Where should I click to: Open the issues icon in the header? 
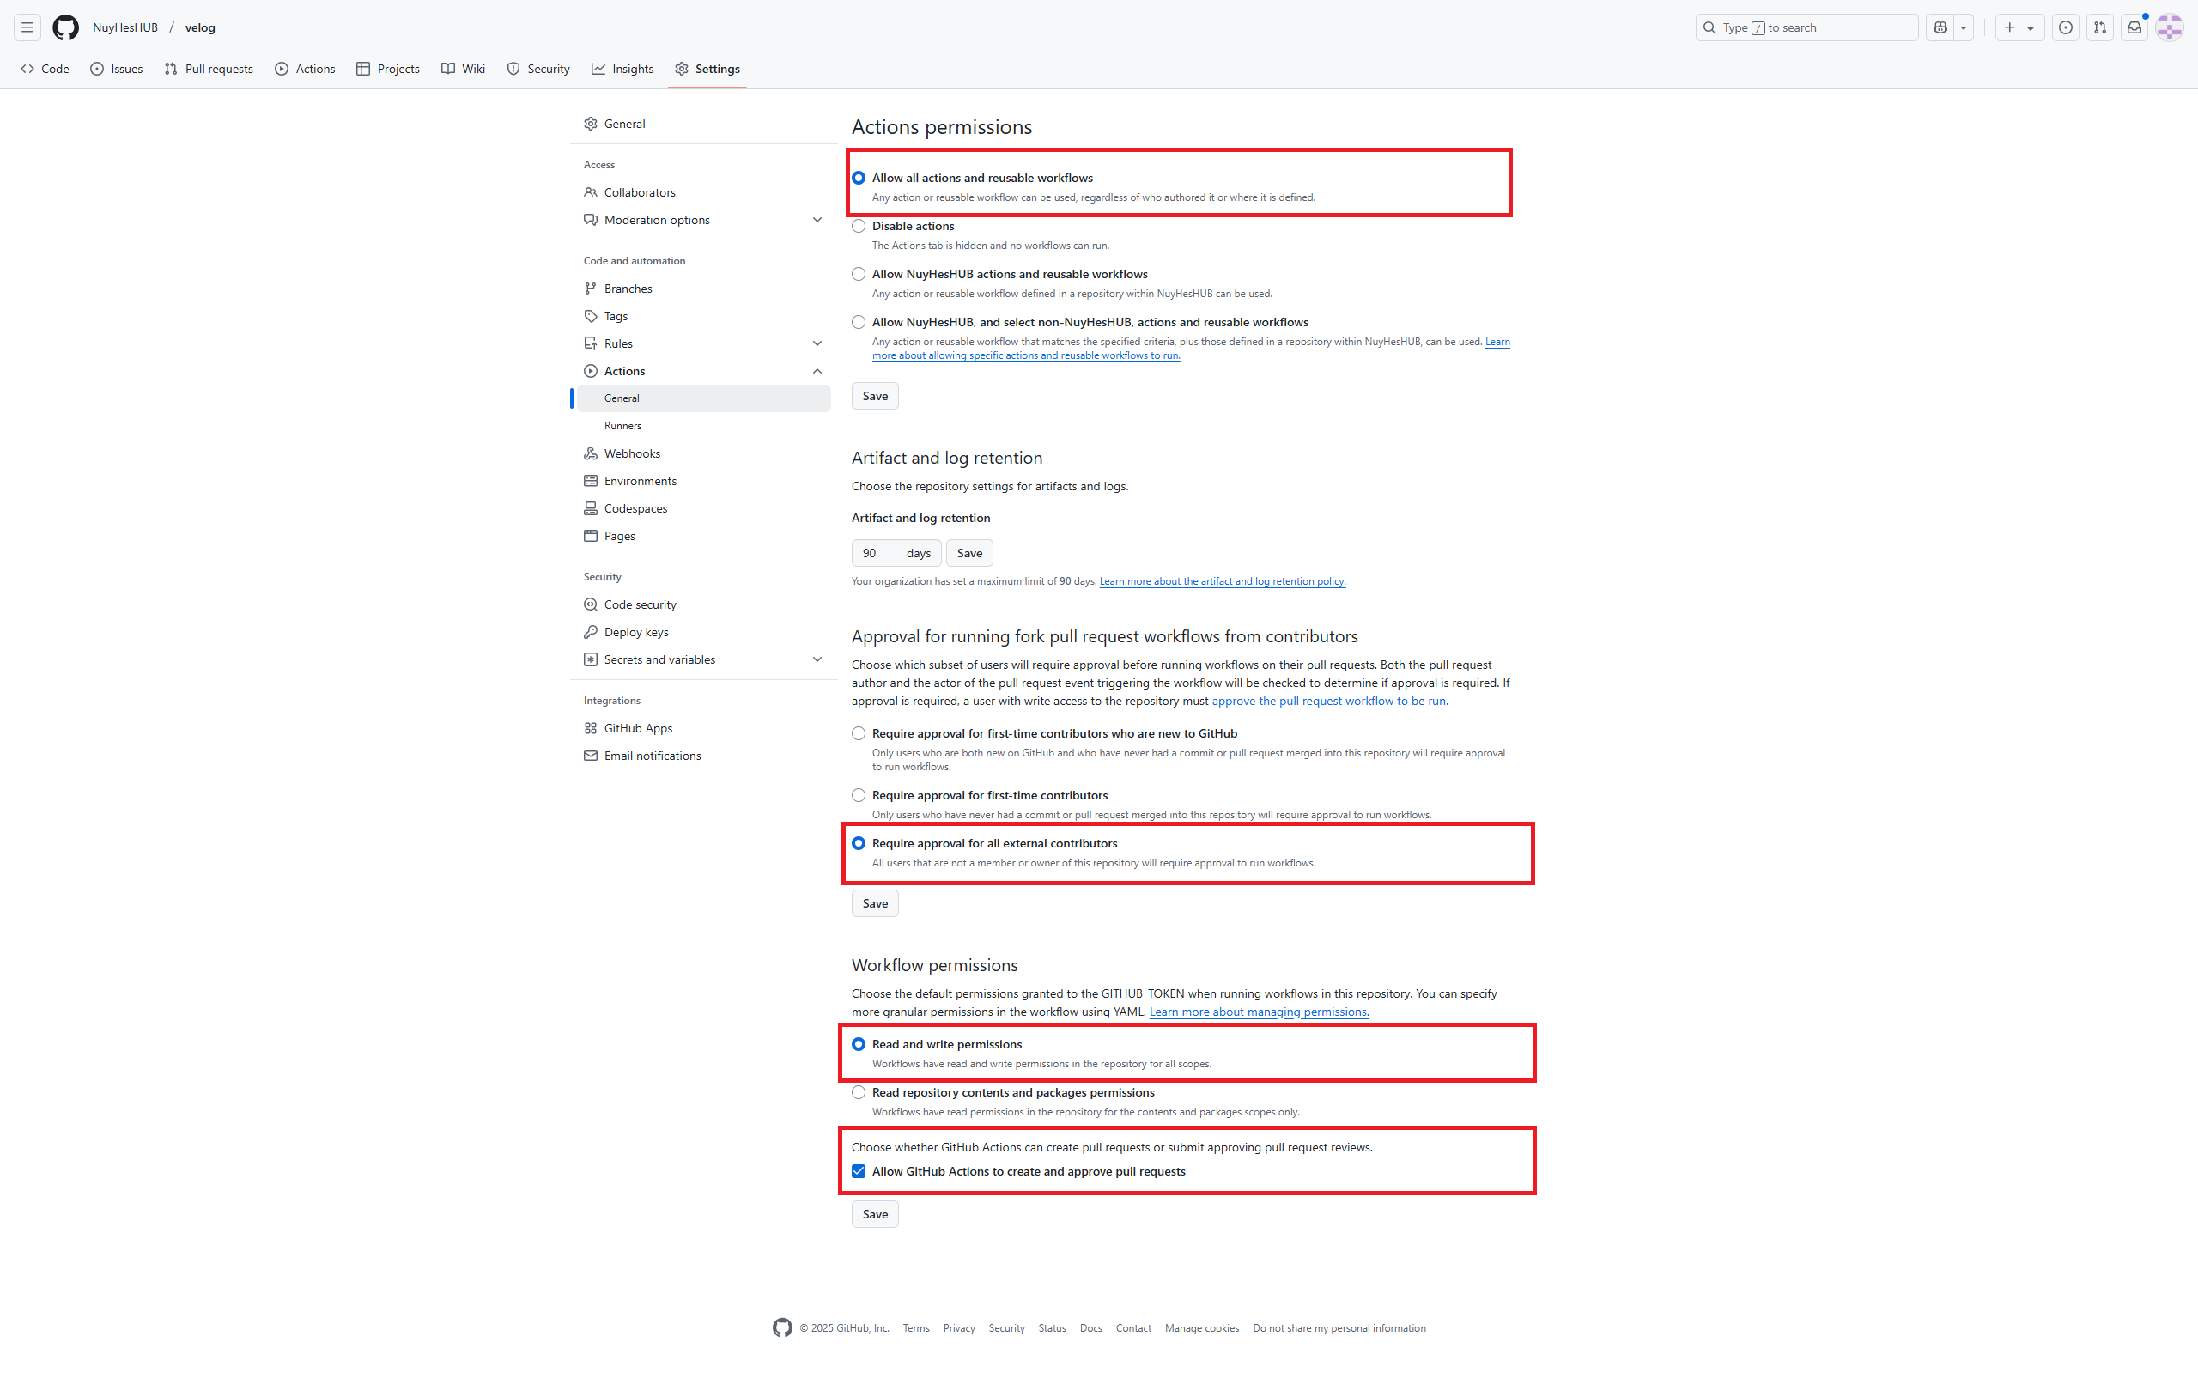tap(2066, 27)
